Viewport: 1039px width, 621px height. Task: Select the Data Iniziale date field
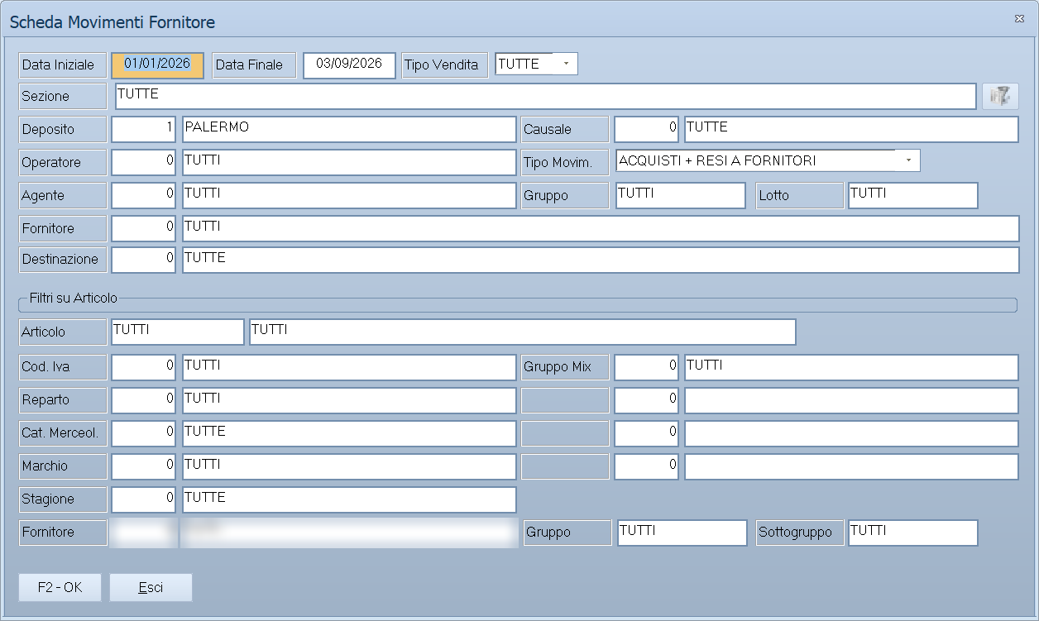(x=157, y=65)
